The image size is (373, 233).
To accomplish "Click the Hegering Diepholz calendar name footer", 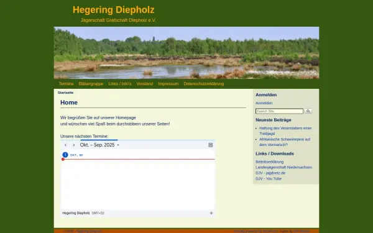I will pos(76,213).
